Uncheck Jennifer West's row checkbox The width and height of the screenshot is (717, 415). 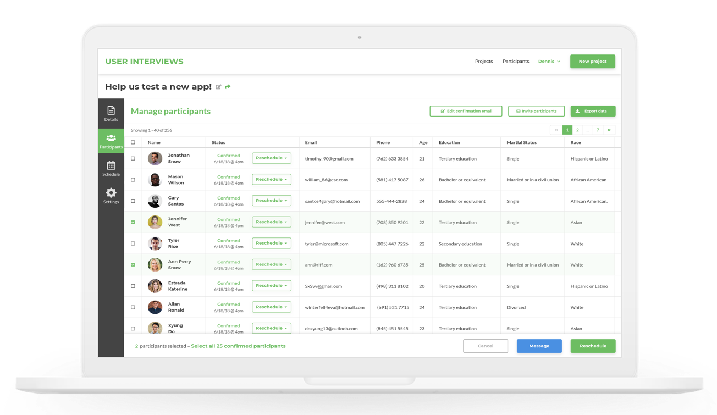pyautogui.click(x=133, y=222)
